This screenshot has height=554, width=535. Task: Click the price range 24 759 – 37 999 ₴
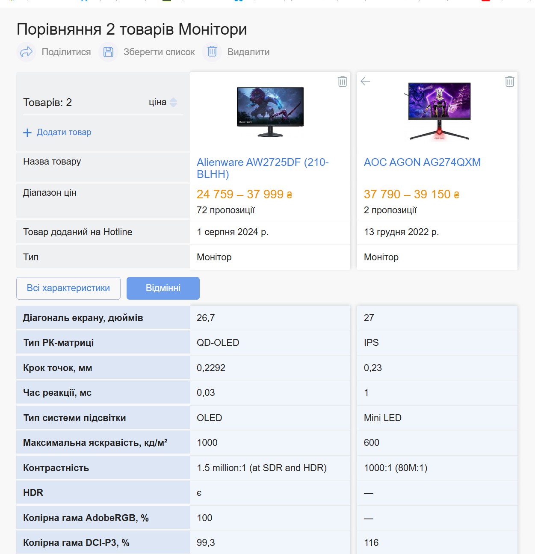point(245,194)
